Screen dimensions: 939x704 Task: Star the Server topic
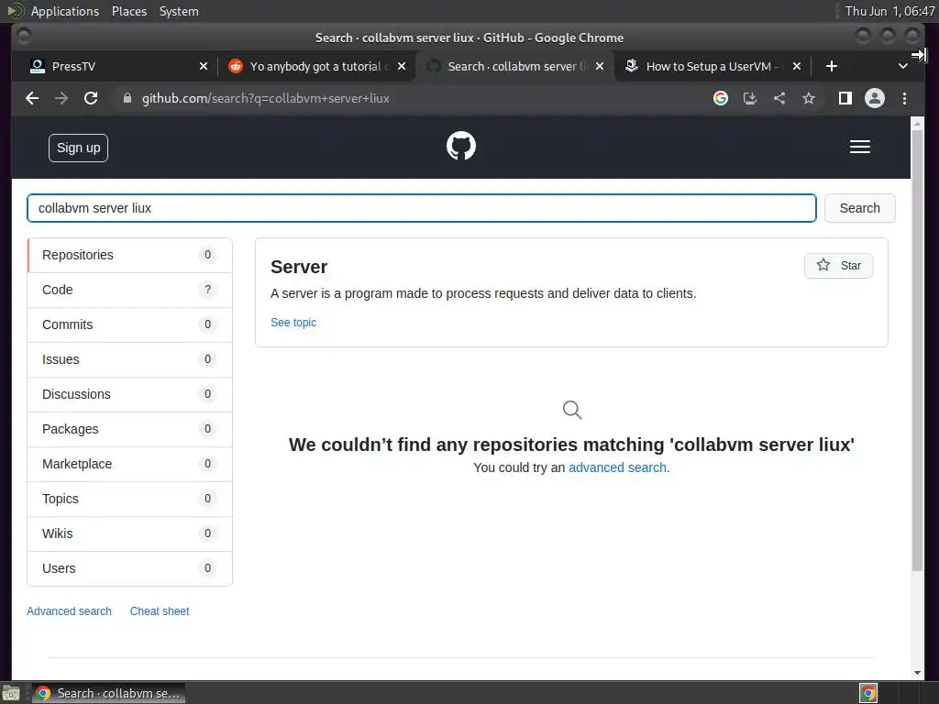pyautogui.click(x=838, y=265)
